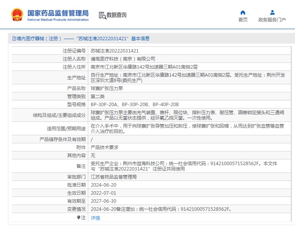
Task: Click National Medical Products Administration text
Action: 58,20
